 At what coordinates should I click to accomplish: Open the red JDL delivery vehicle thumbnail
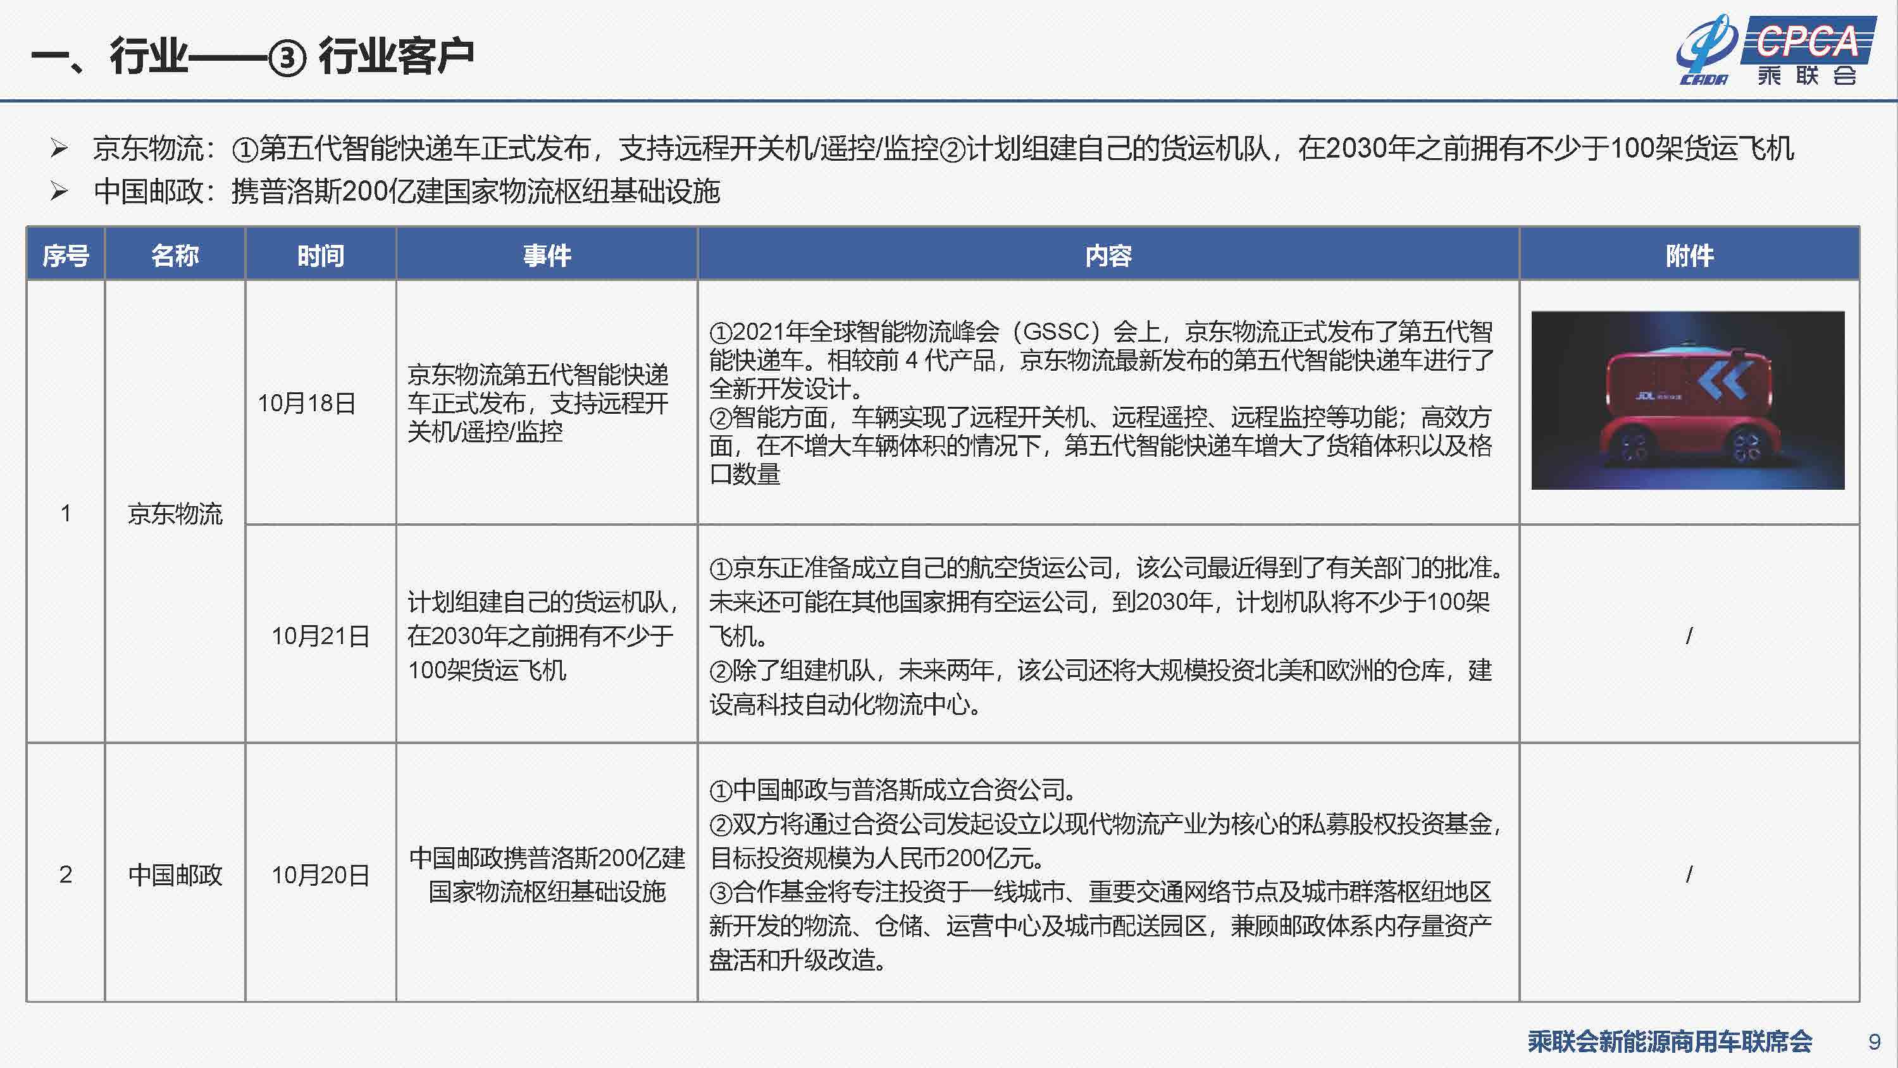(1688, 400)
